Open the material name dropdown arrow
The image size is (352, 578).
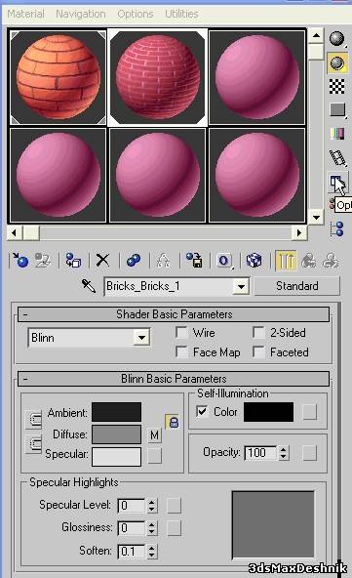[x=241, y=286]
